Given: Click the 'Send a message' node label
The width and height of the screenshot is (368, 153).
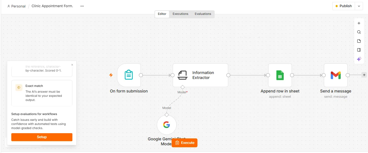Looking at the screenshot, I should (x=336, y=91).
